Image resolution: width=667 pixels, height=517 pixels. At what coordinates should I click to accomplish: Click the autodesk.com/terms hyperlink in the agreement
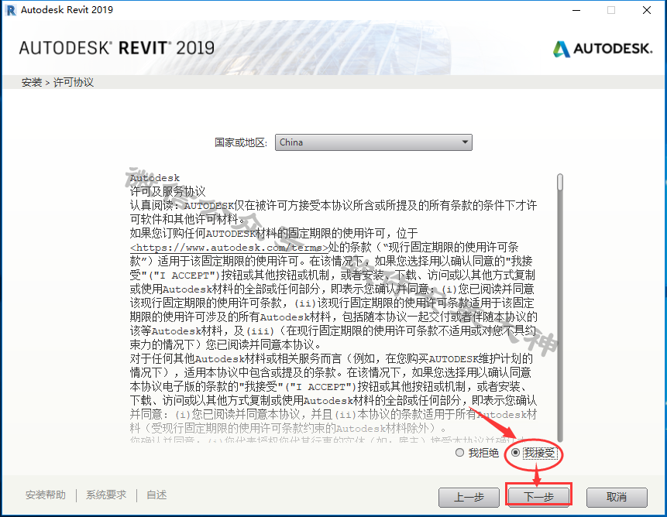tap(229, 248)
